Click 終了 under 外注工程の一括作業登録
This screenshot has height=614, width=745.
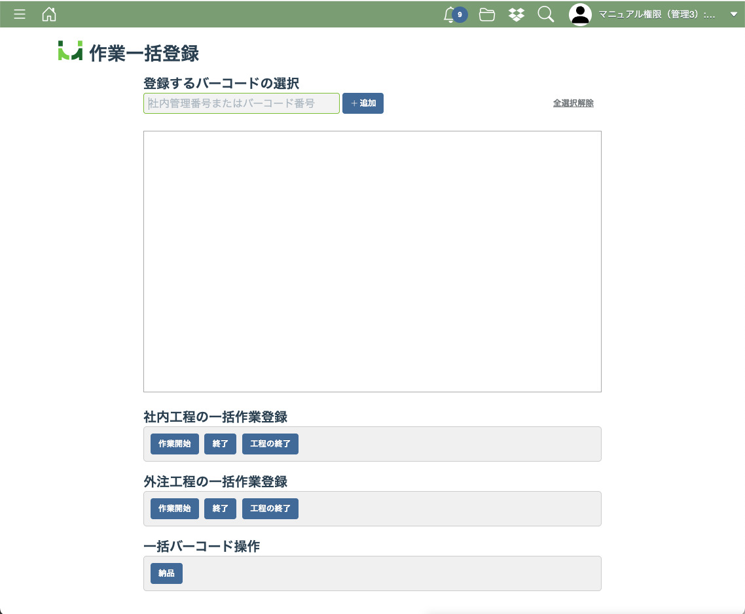point(220,508)
